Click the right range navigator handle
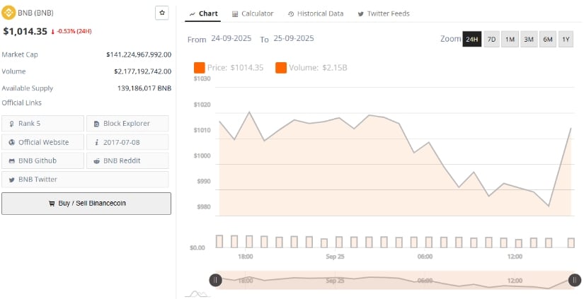Viewport: 584px width, 299px height. (574, 280)
